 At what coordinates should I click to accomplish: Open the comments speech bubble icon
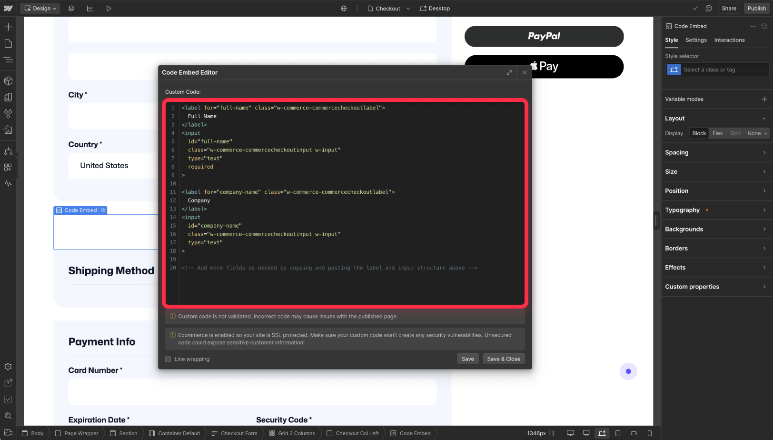[709, 8]
